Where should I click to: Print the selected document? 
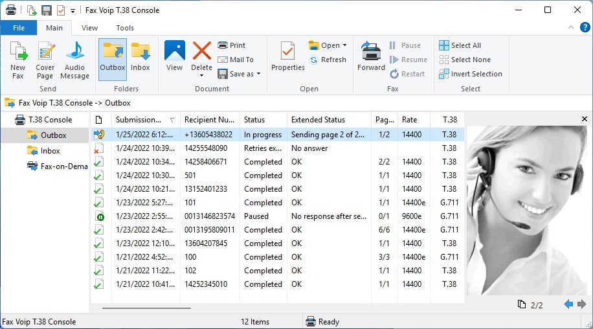(x=232, y=45)
